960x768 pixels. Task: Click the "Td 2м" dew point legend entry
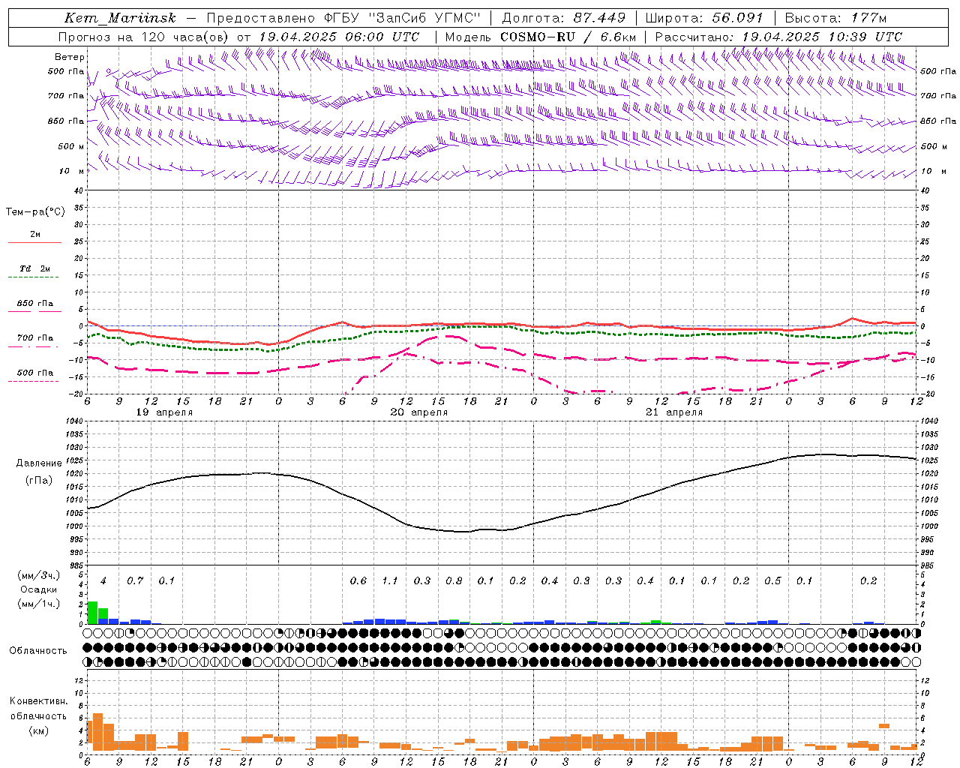click(35, 268)
